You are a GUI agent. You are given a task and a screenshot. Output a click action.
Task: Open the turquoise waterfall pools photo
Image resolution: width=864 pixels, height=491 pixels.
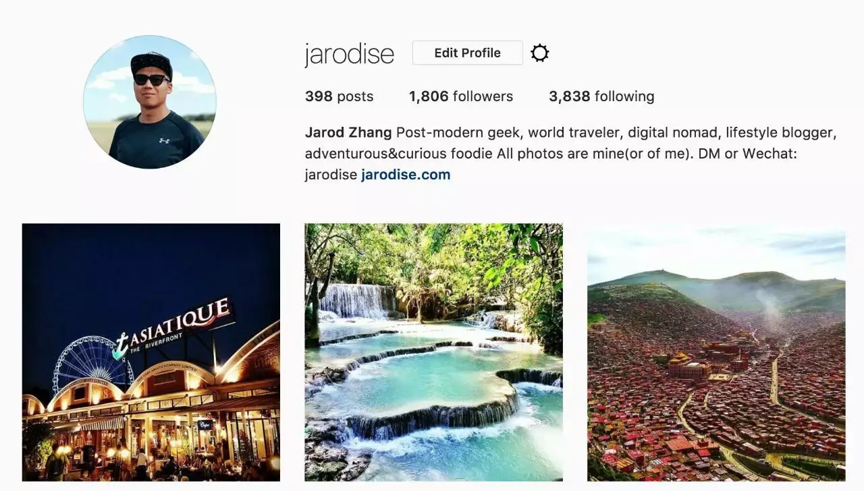click(x=433, y=352)
